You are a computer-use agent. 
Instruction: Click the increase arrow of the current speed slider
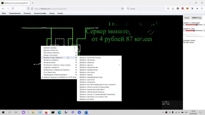[x=204, y=31]
